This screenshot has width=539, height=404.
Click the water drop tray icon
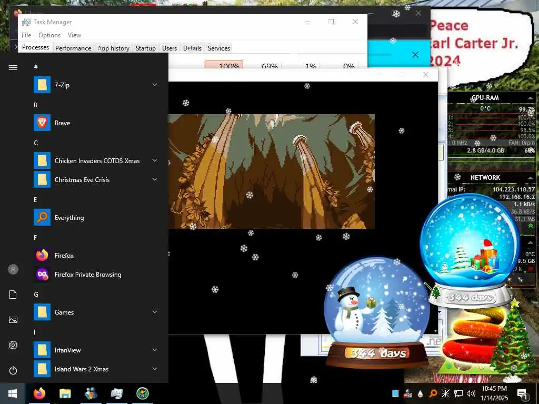click(420, 393)
